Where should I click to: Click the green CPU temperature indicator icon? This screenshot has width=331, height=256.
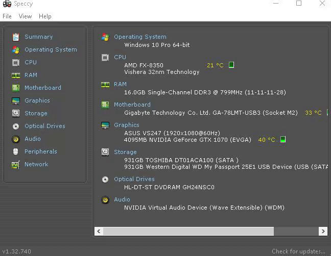point(231,65)
